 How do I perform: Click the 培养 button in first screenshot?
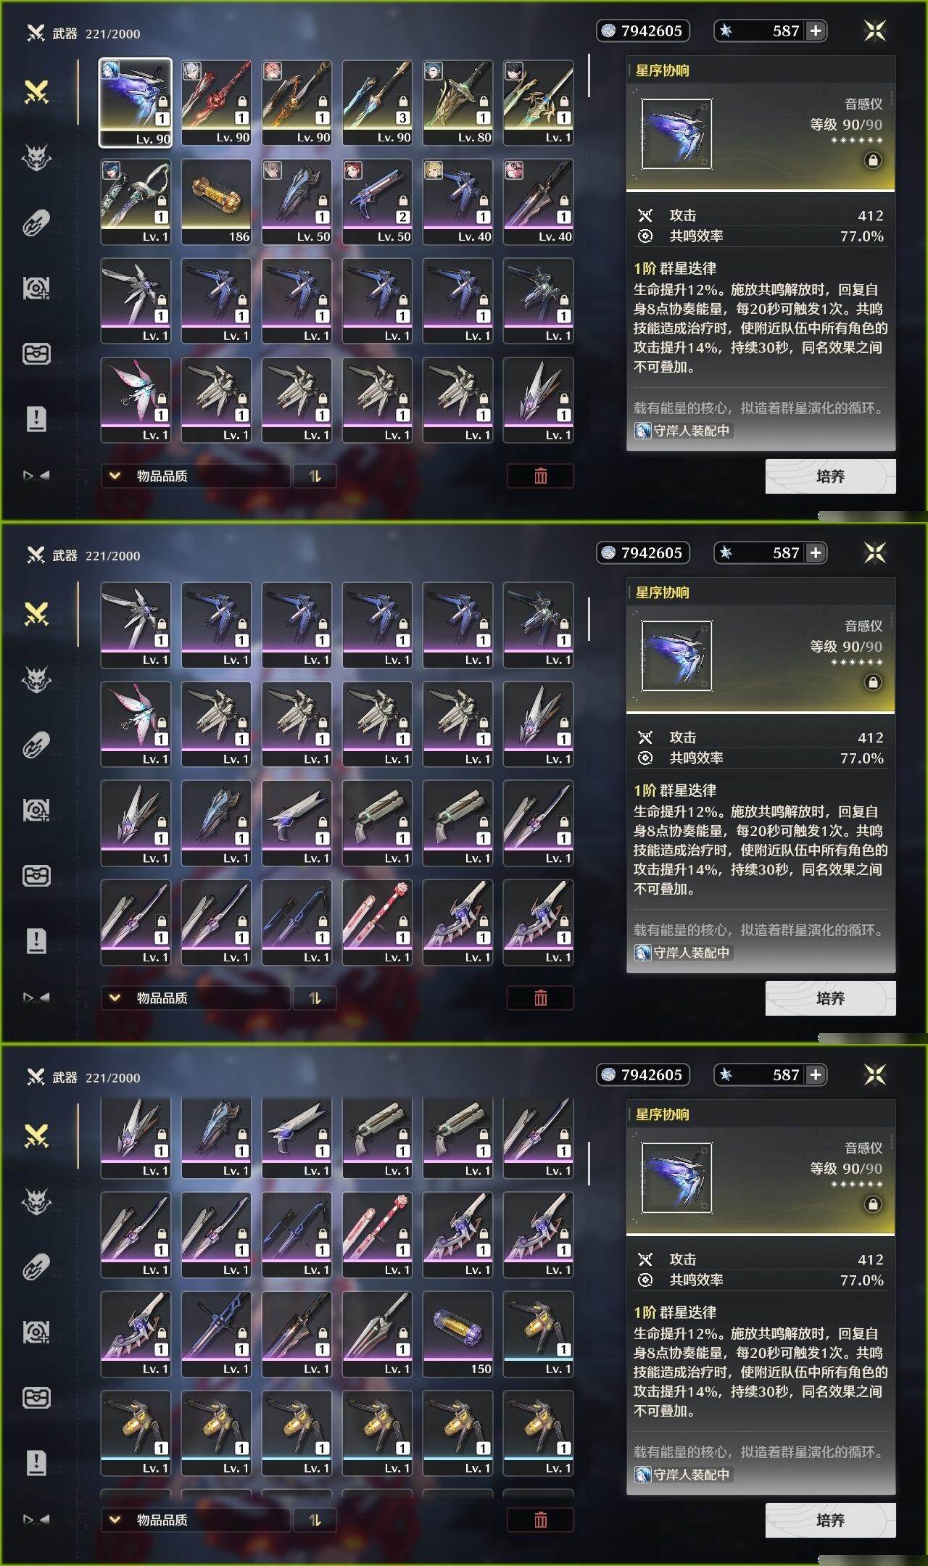(x=830, y=476)
